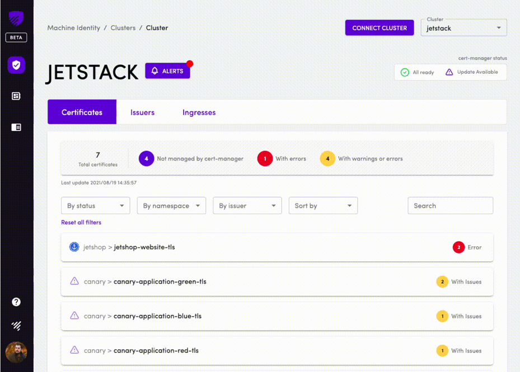Toggle the 'Not managed by cert-manager' filter badge
The height and width of the screenshot is (372, 520).
(147, 159)
